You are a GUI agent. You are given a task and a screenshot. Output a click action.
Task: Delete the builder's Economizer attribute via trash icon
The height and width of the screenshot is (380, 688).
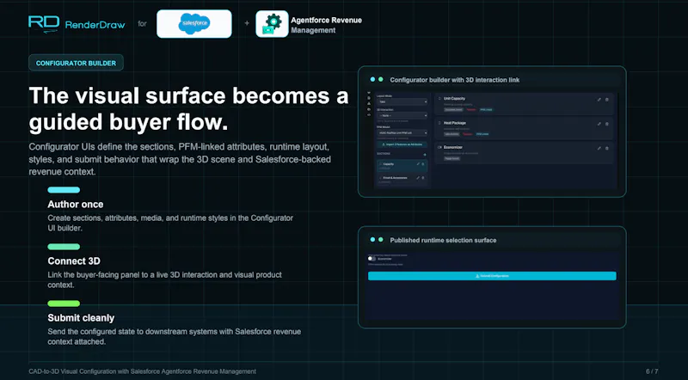(607, 149)
